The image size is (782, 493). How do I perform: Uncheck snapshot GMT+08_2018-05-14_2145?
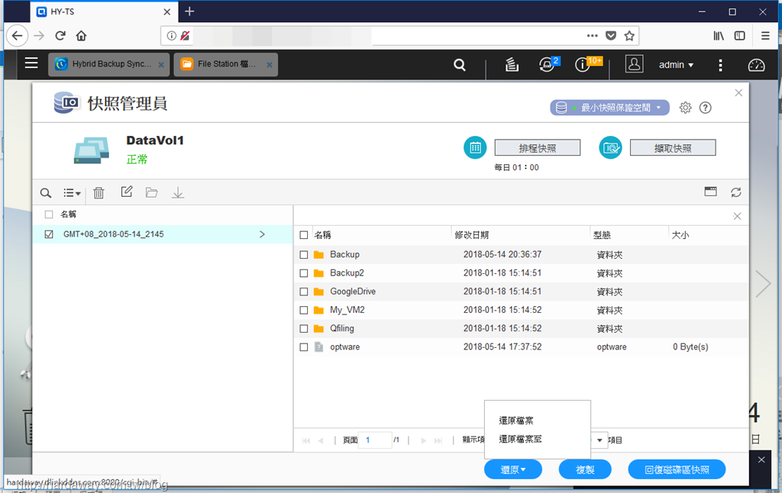coord(49,234)
